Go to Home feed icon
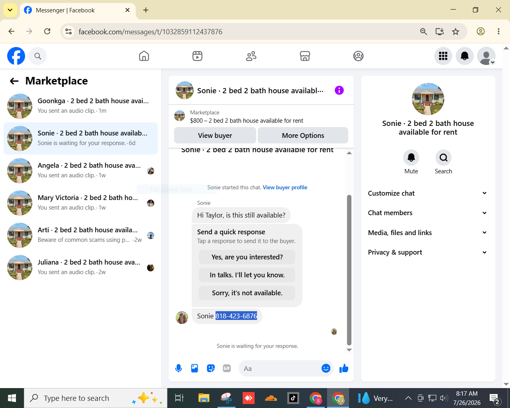The image size is (510, 408). point(144,56)
